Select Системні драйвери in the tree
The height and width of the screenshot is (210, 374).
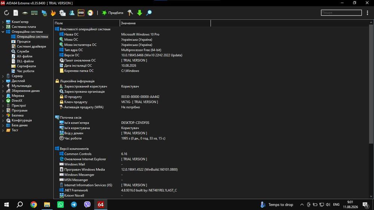31,46
